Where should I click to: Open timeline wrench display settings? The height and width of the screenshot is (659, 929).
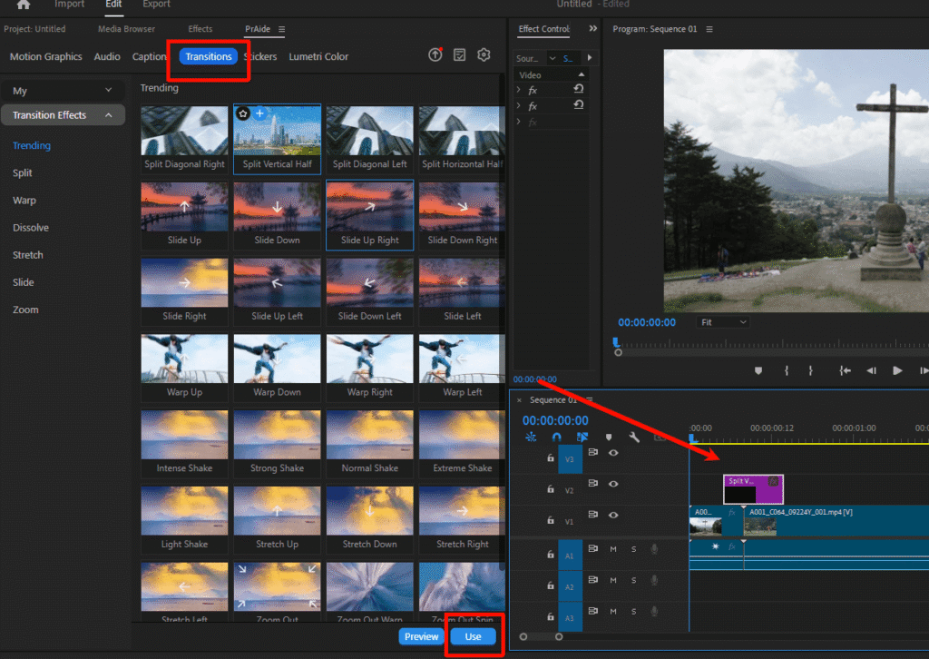634,437
